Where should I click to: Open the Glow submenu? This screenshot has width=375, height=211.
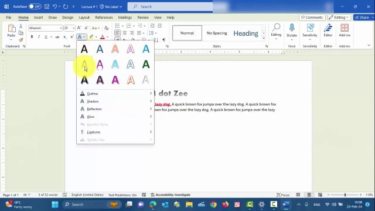pyautogui.click(x=115, y=117)
